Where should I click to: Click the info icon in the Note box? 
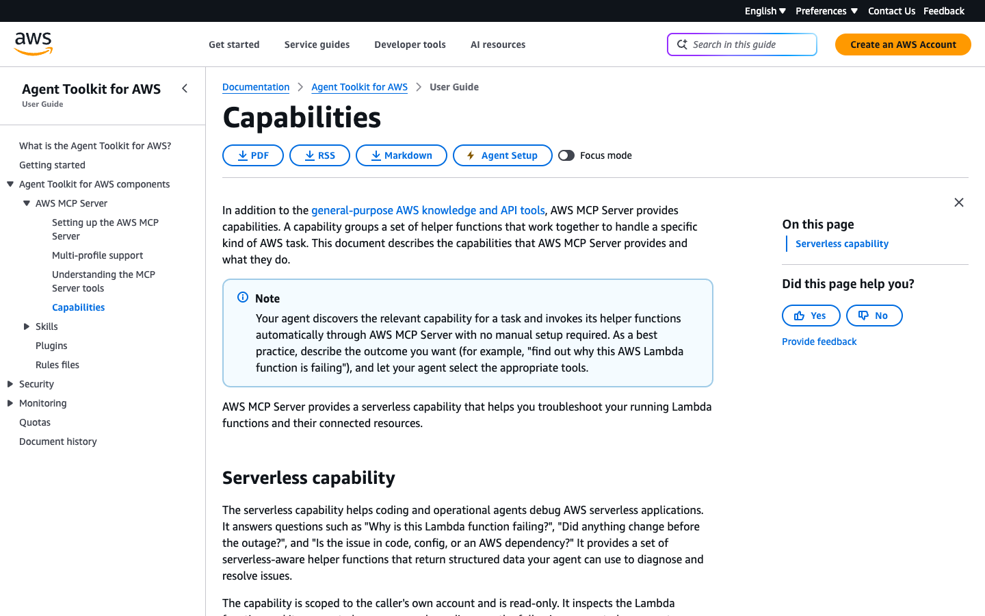pos(243,297)
